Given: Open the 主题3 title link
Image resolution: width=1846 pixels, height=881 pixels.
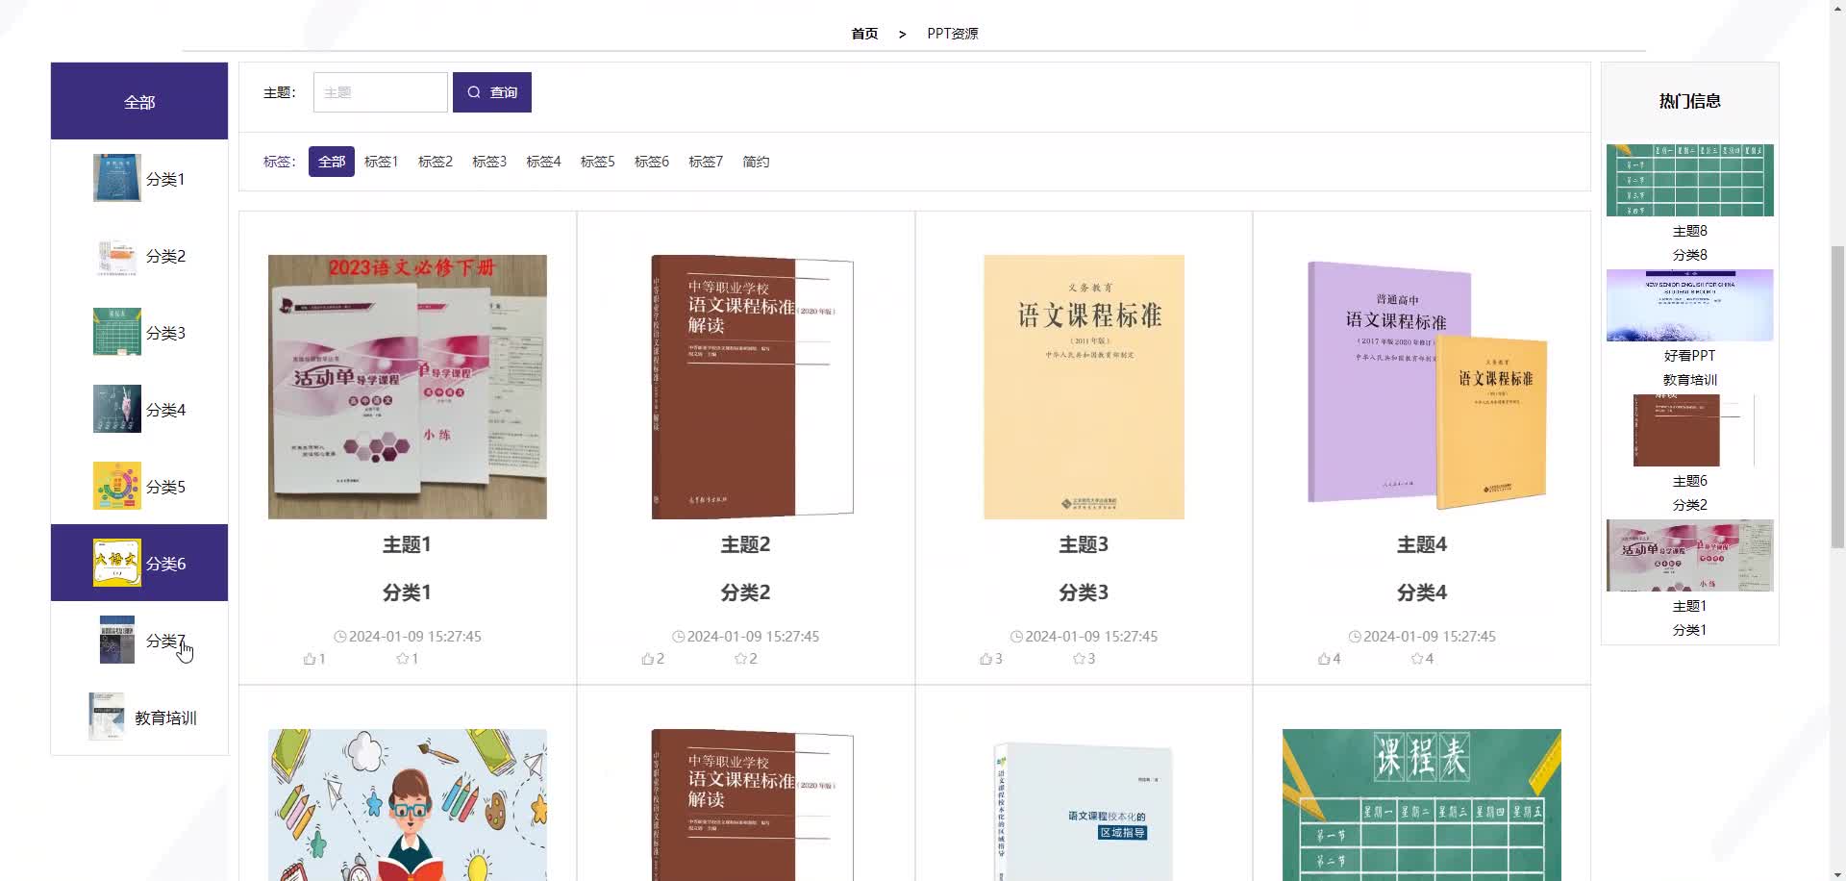Looking at the screenshot, I should pos(1084,544).
